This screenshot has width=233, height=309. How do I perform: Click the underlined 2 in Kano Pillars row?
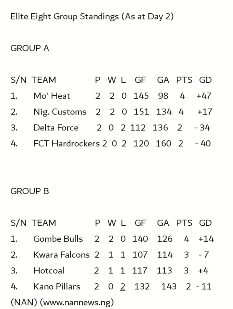pos(123,287)
